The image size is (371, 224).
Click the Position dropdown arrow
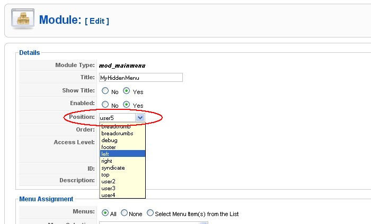tap(140, 117)
